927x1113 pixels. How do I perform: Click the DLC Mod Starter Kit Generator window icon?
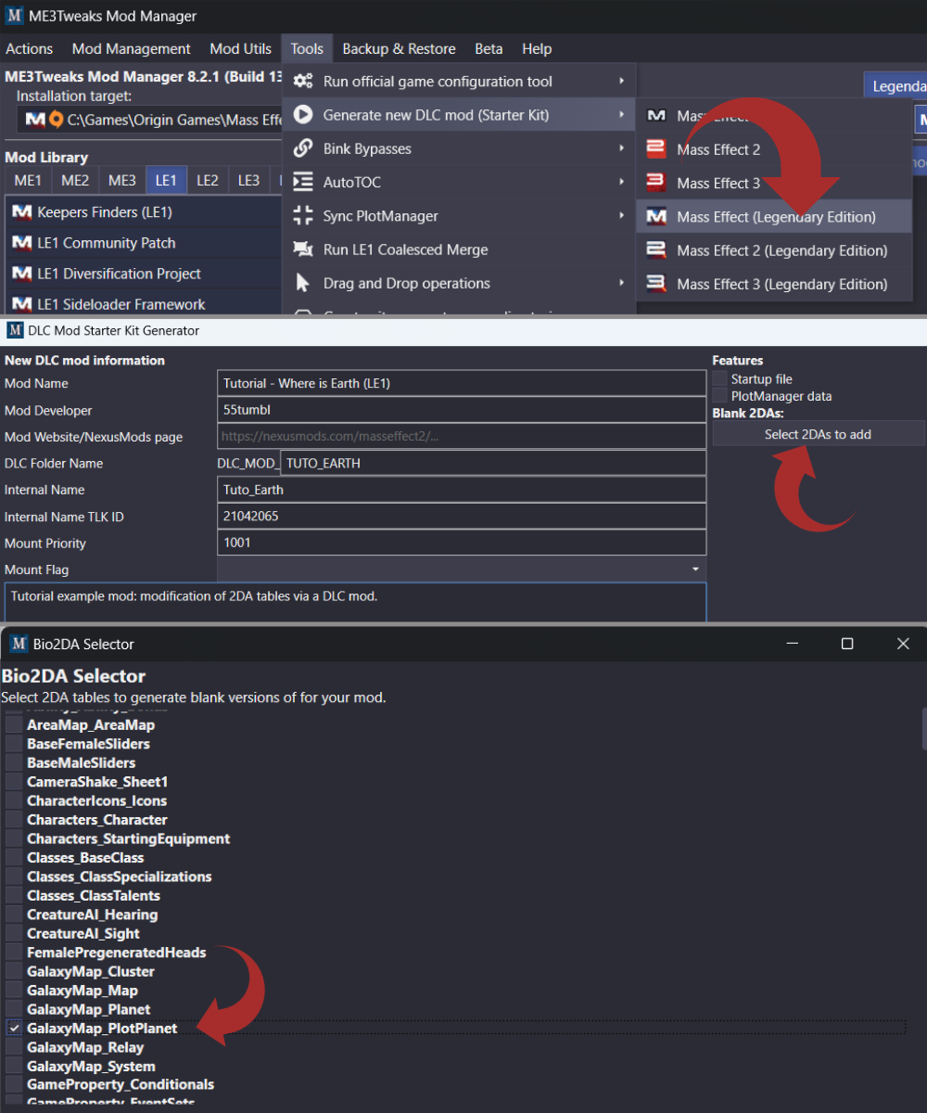point(15,330)
